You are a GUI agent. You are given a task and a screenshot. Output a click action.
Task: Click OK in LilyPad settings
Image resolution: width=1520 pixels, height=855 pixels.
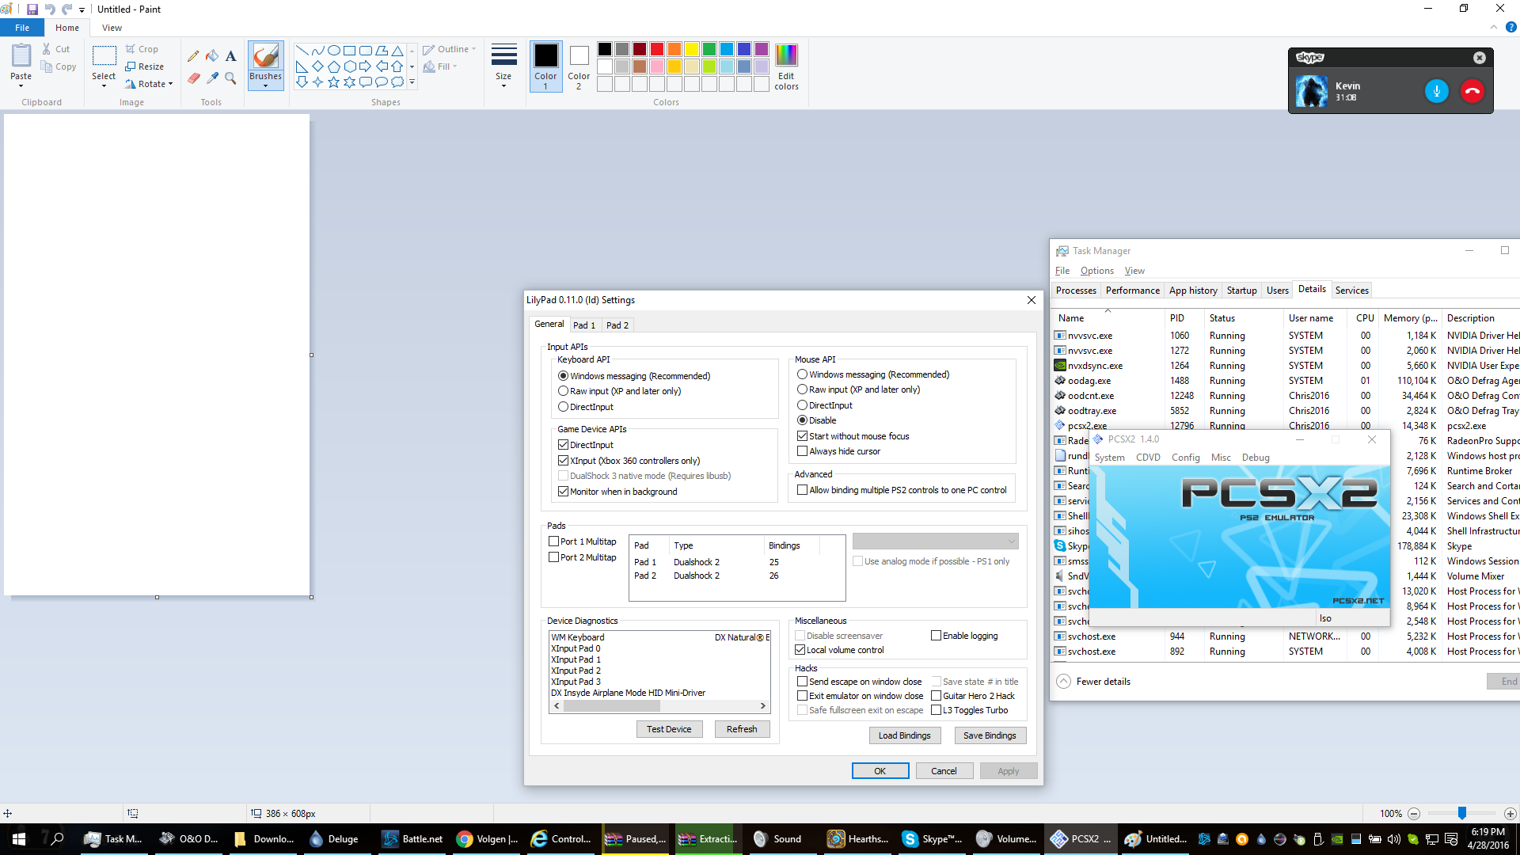click(880, 771)
